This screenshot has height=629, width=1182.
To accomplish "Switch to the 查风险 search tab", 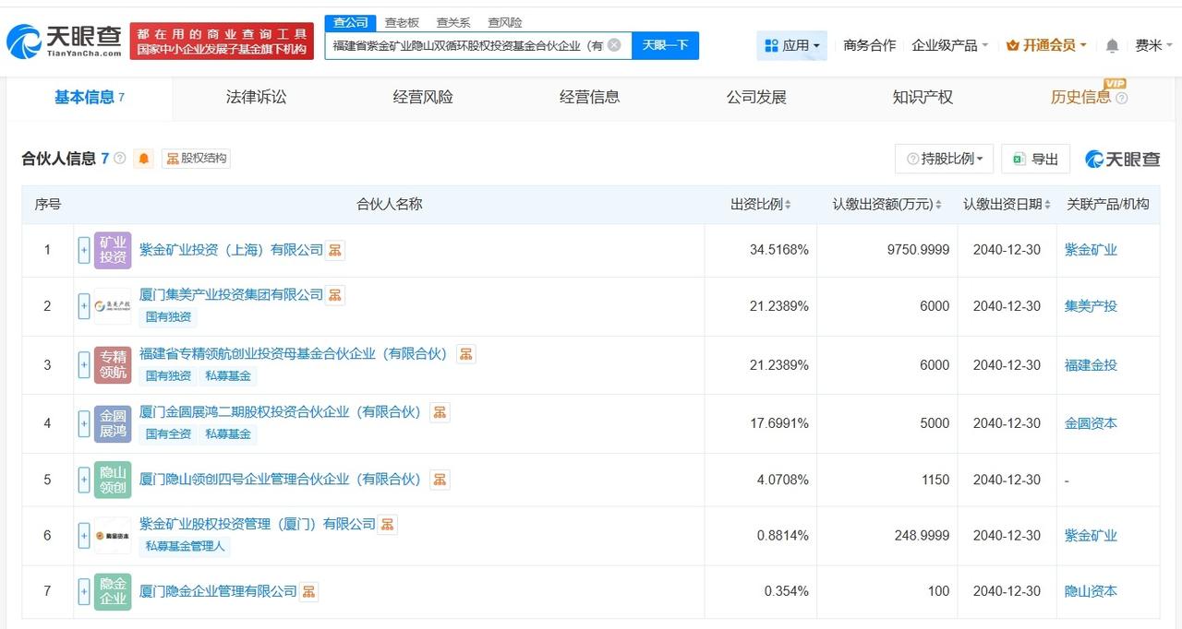I will tap(505, 22).
